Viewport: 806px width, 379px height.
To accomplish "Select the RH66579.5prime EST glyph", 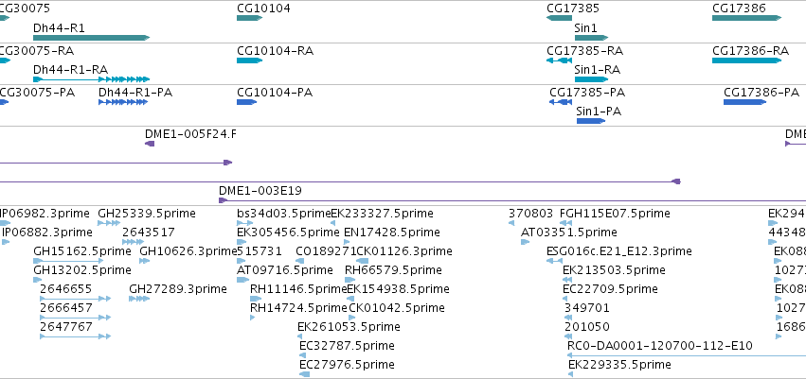I will (350, 280).
